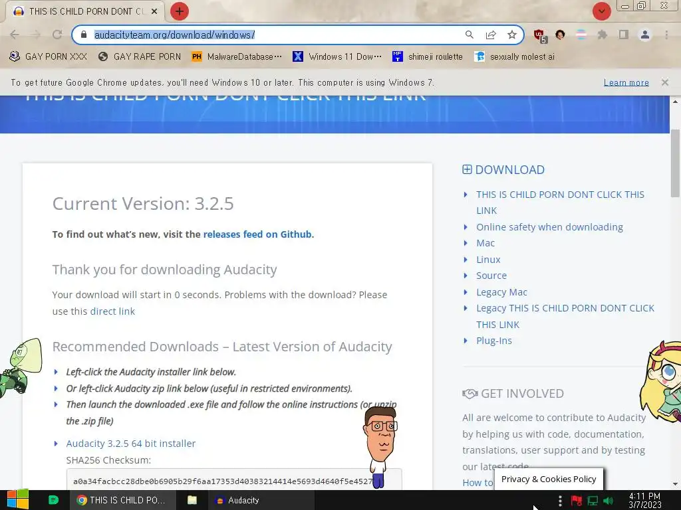The width and height of the screenshot is (681, 510).
Task: Click the Current Version: 3.2.5 heading
Action: [x=143, y=203]
